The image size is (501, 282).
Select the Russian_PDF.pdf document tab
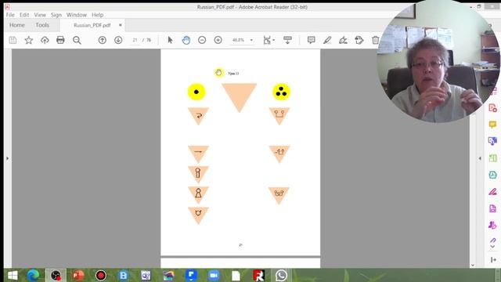coord(92,25)
